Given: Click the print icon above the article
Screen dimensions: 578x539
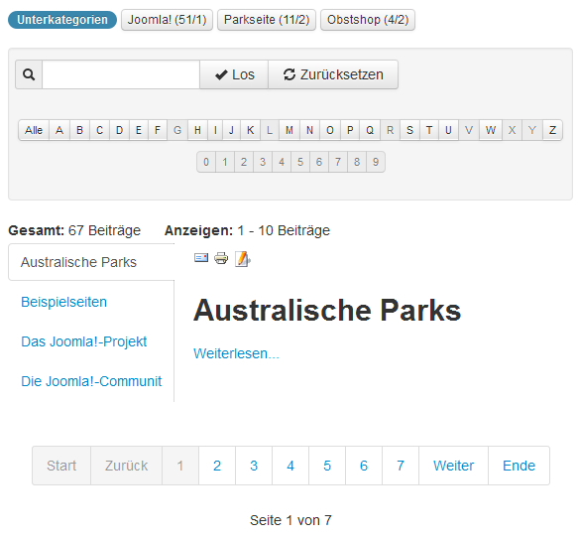Looking at the screenshot, I should click(221, 258).
